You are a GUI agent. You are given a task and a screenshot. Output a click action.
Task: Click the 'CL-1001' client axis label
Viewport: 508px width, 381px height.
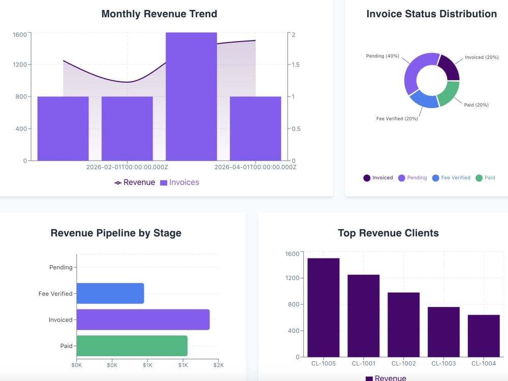[x=364, y=364]
